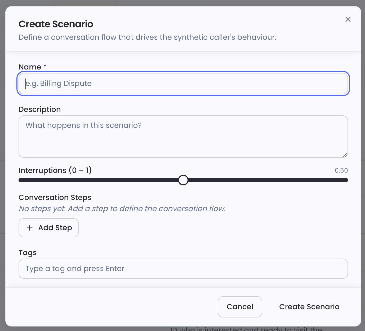This screenshot has height=331, width=365.
Task: Click the Create Scenario submit button
Action: pyautogui.click(x=309, y=307)
